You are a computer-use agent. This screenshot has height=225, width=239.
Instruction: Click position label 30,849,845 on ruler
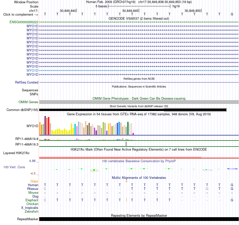[130, 11]
